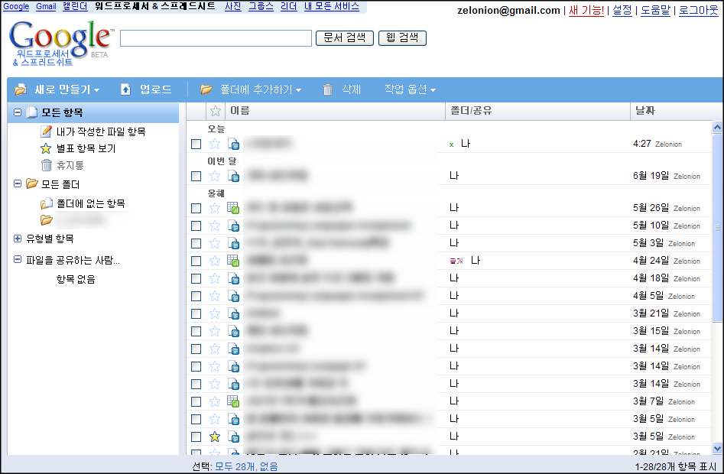Viewport: 724px width, 474px height.
Task: Click the folder icon in 폴더에 추가하기
Action: 206,89
